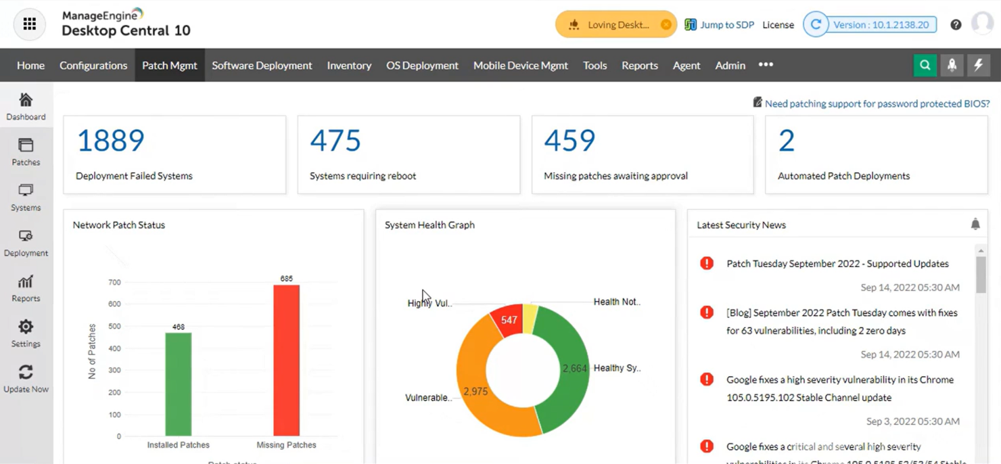1001x464 pixels.
Task: Open the 475 Systems requiring reboot card
Action: (409, 155)
